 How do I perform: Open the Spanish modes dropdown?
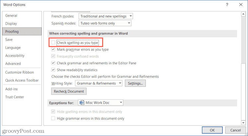(x=105, y=23)
